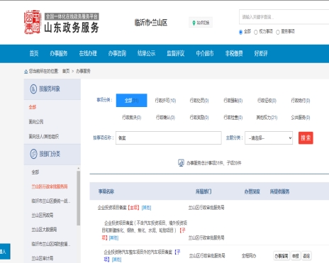
Task: Filter by 行政给付(0) category
Action: (301, 101)
